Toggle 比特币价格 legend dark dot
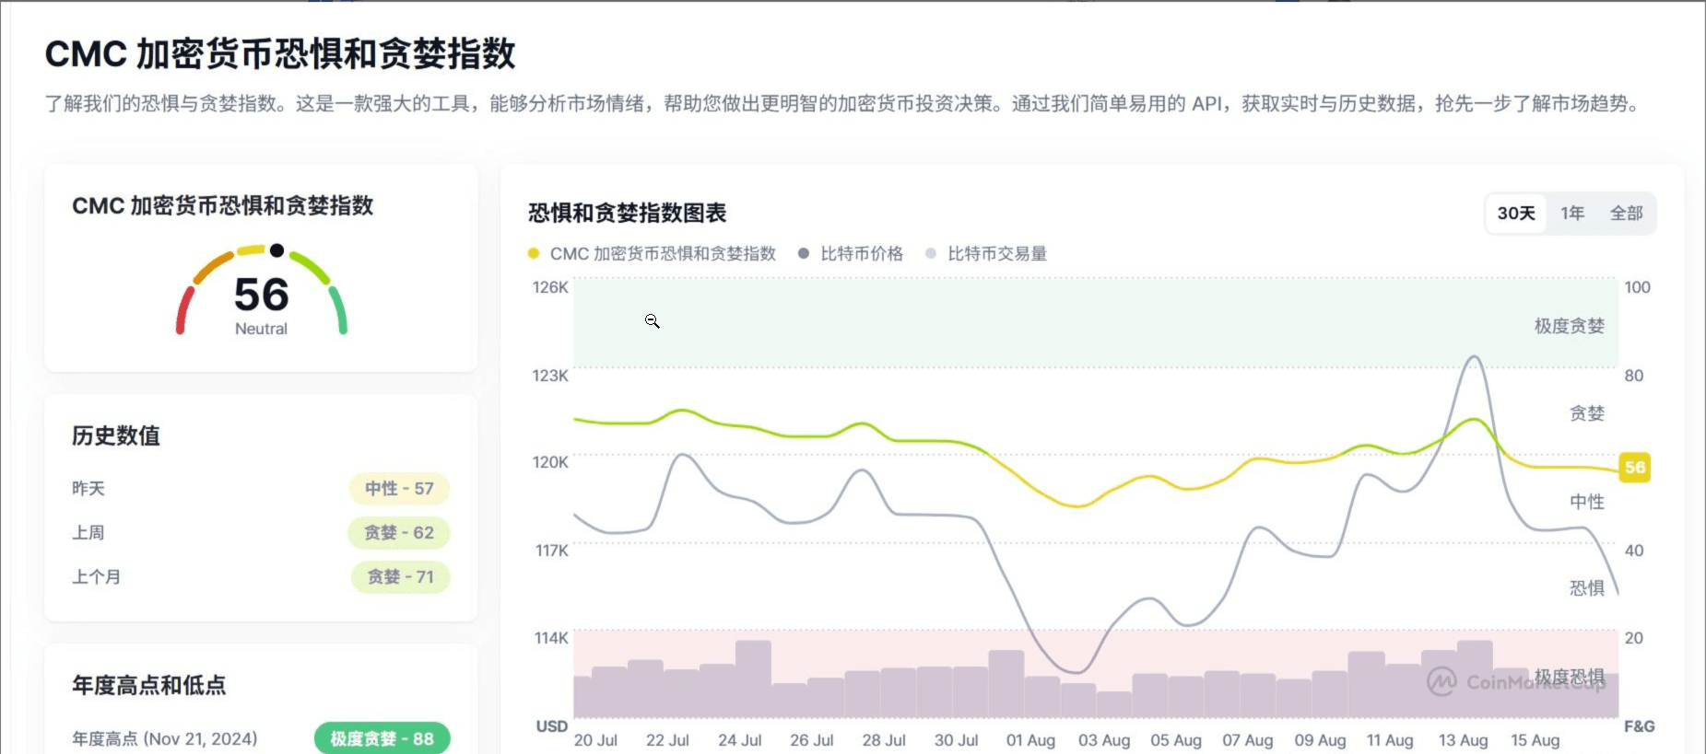 [804, 253]
